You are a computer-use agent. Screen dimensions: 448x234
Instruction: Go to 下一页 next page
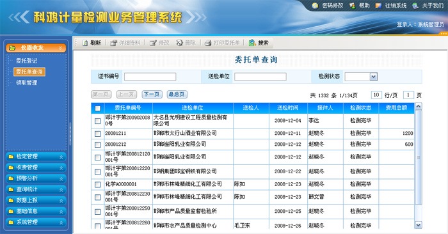point(152,95)
